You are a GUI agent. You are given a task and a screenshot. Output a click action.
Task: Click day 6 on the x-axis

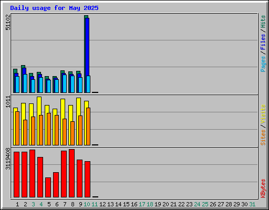click(57, 204)
